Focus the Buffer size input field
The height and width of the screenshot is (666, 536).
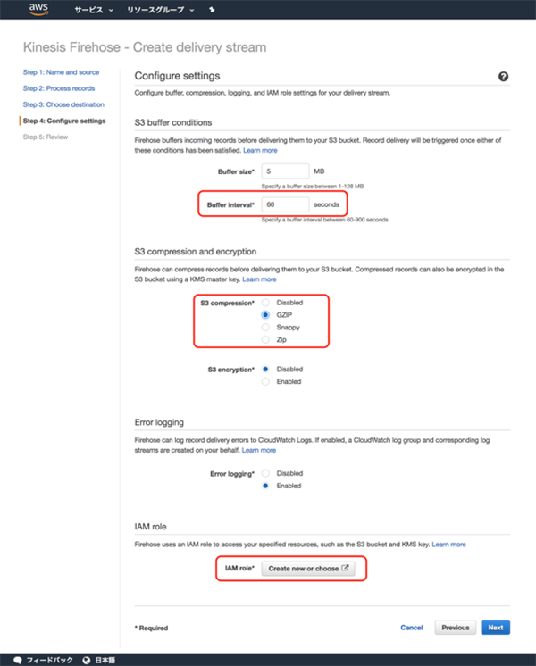pyautogui.click(x=286, y=171)
